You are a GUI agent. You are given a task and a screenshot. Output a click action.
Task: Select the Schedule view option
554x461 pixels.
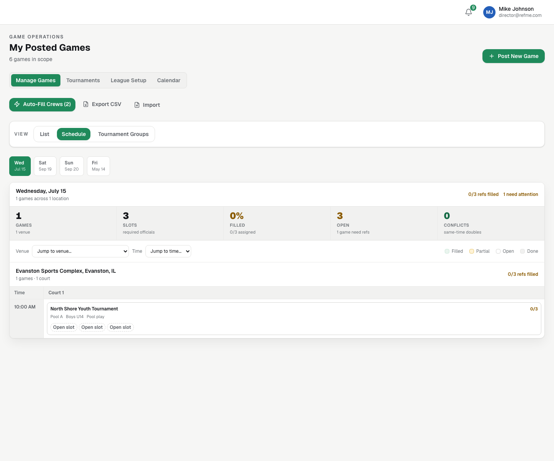pos(73,134)
